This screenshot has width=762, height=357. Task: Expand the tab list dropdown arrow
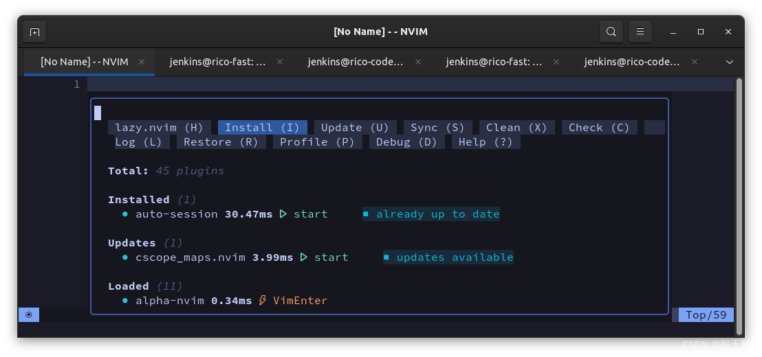click(729, 62)
